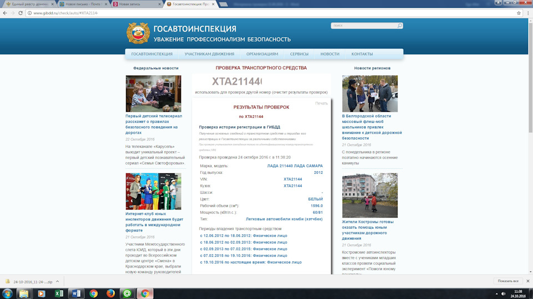
Task: Click the browser back arrow
Action: [x=5, y=13]
